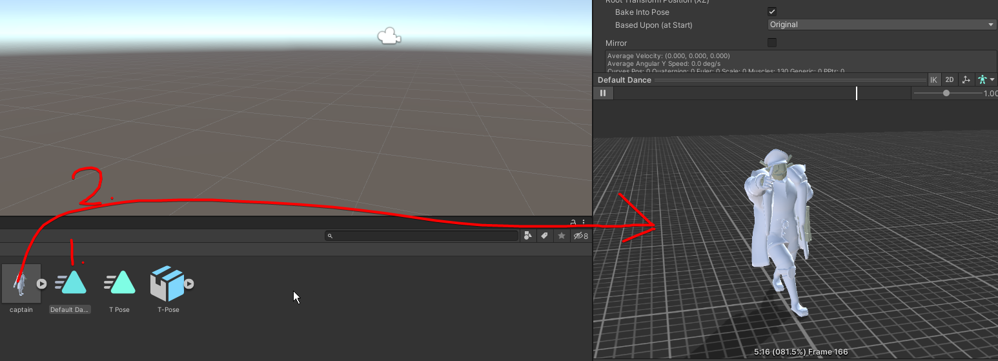The width and height of the screenshot is (998, 361).
Task: Toggle hidden packages visibility eye icon
Action: (580, 236)
